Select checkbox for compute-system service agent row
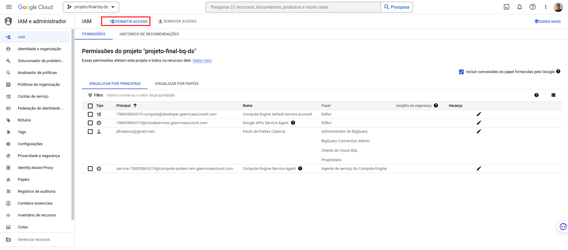 90,169
